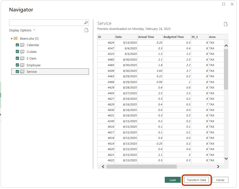Click ID cell 4627
239x189 pixels.
[x=106, y=99]
